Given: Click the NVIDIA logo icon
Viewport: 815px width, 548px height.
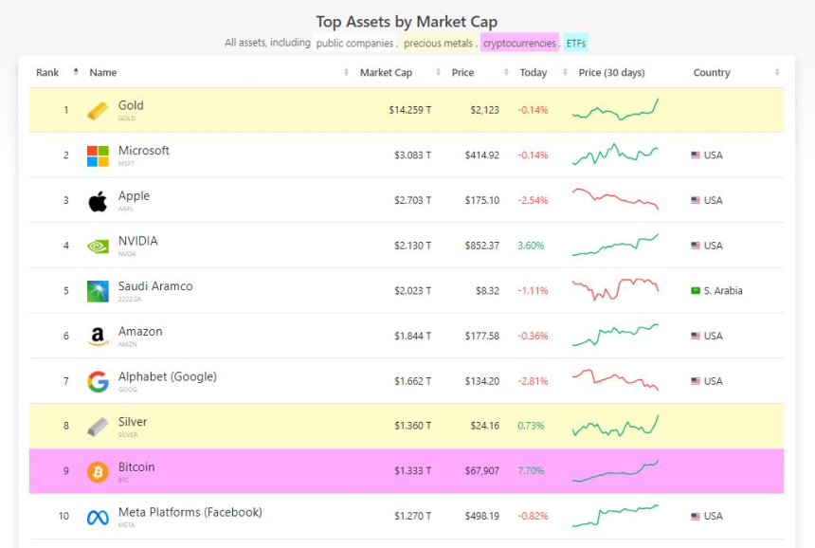Looking at the screenshot, I should (x=98, y=247).
